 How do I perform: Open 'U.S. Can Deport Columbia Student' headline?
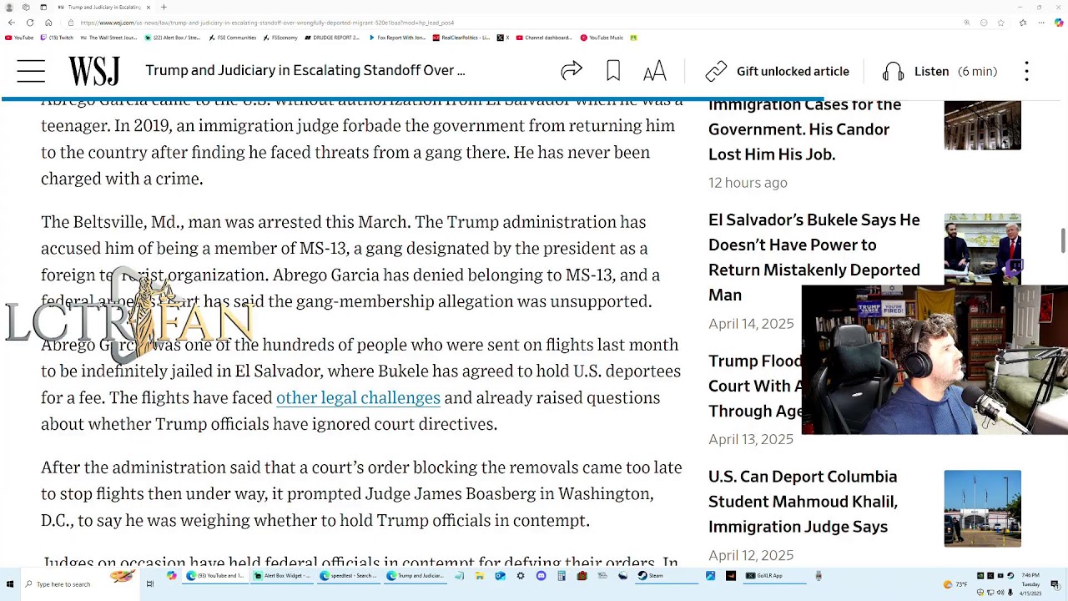(803, 502)
